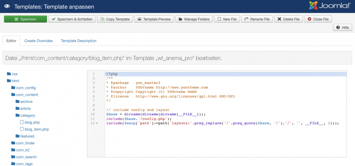Click the @author YOOtheme comment line

point(157,87)
